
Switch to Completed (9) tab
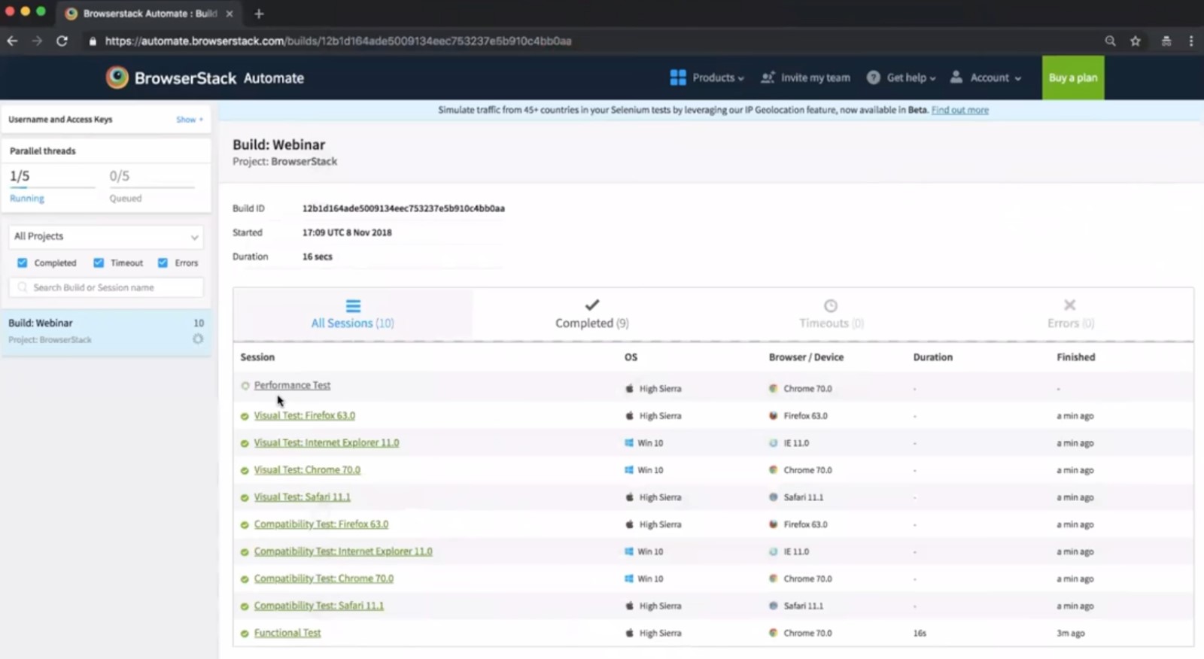(592, 314)
